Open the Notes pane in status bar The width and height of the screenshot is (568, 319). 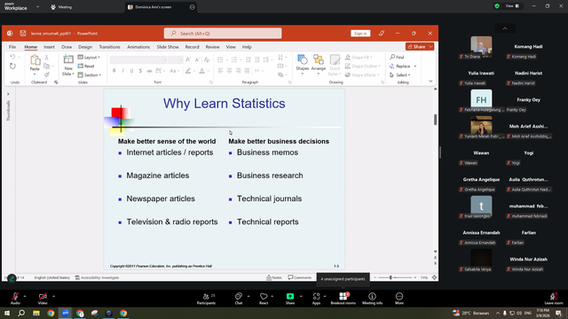(x=274, y=277)
